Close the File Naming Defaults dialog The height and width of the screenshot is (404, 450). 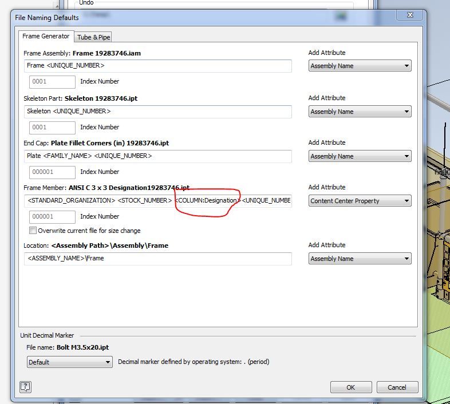pyautogui.click(x=410, y=15)
